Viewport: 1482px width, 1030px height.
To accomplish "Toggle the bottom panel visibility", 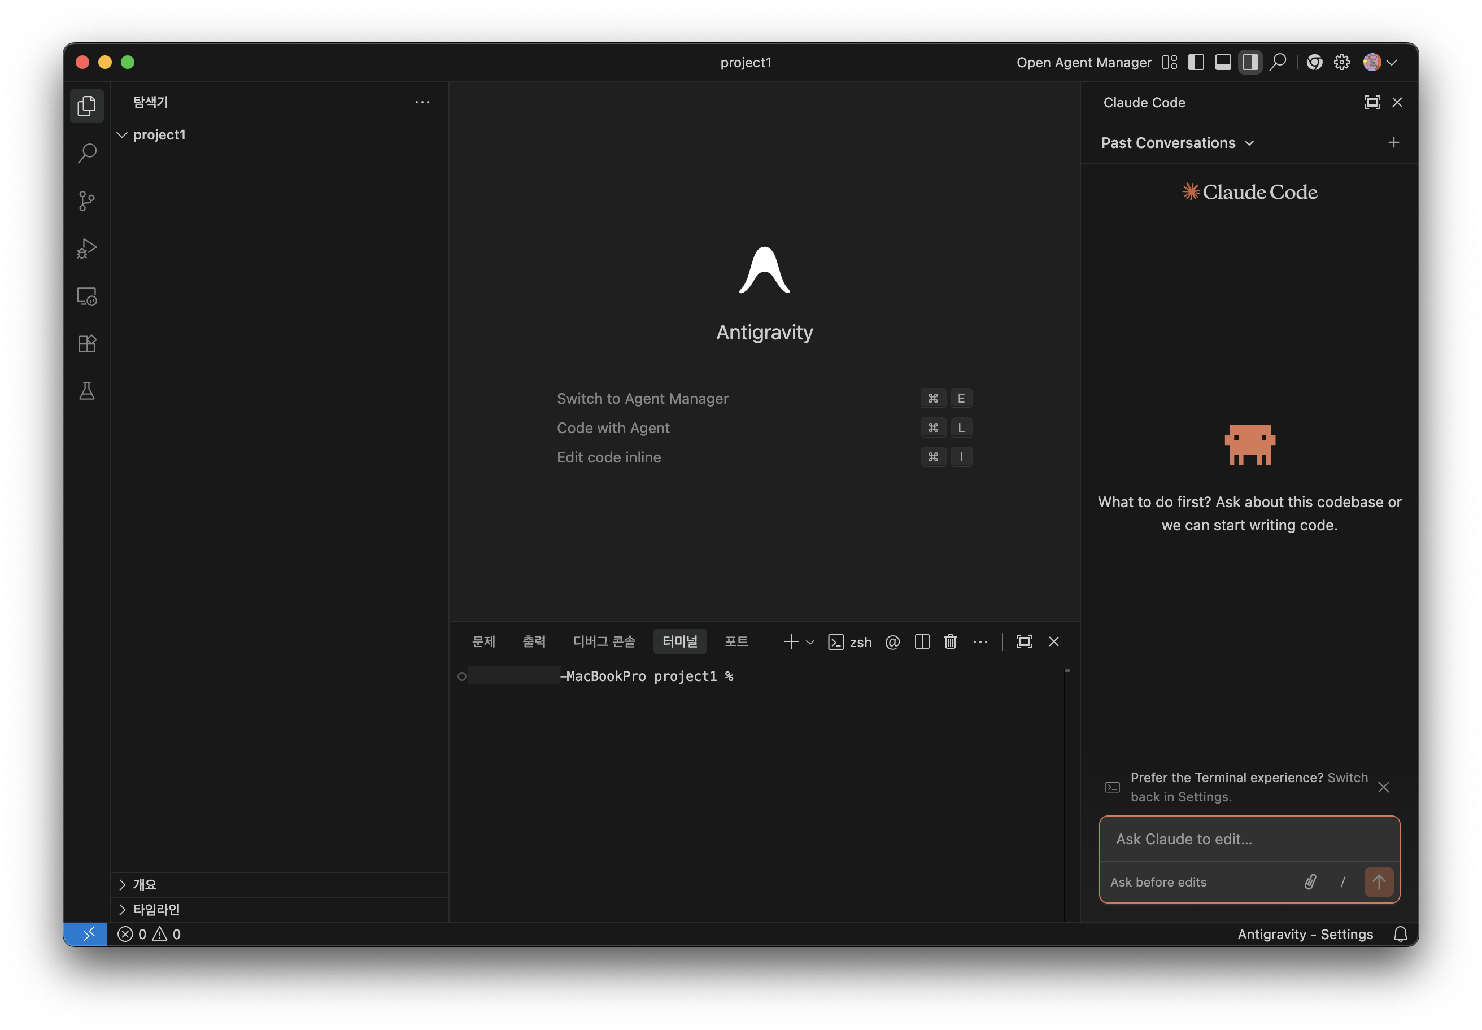I will 1223,63.
